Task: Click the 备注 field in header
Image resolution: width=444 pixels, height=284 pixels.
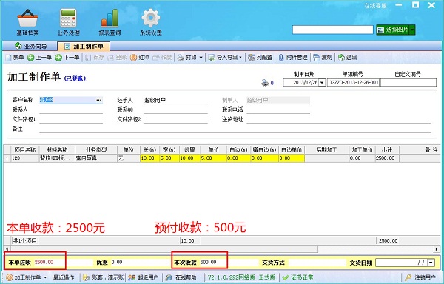Action: [x=235, y=129]
